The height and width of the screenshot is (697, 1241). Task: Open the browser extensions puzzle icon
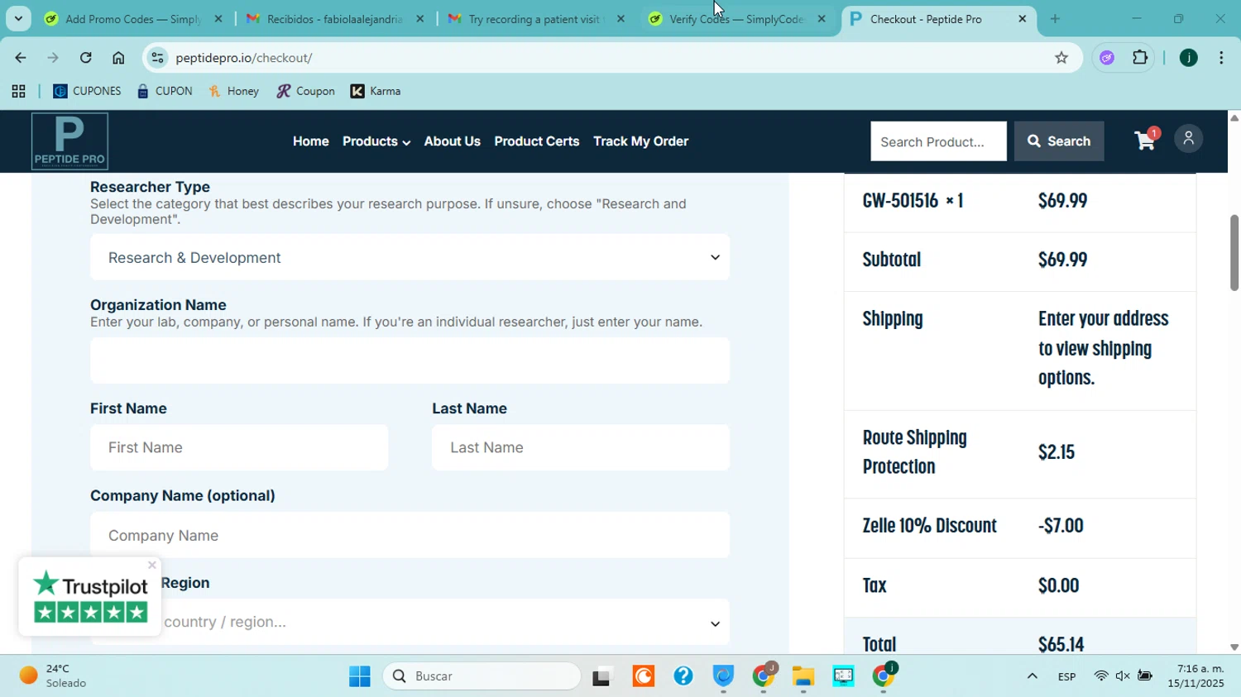coord(1141,58)
